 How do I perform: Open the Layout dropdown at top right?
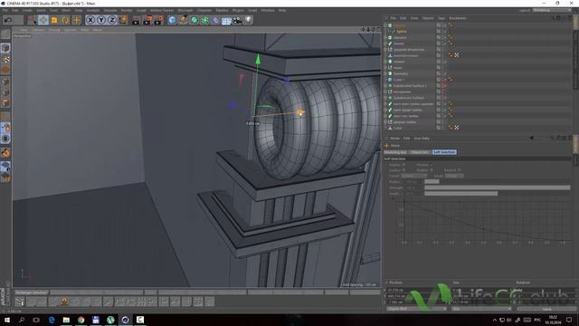[x=552, y=10]
